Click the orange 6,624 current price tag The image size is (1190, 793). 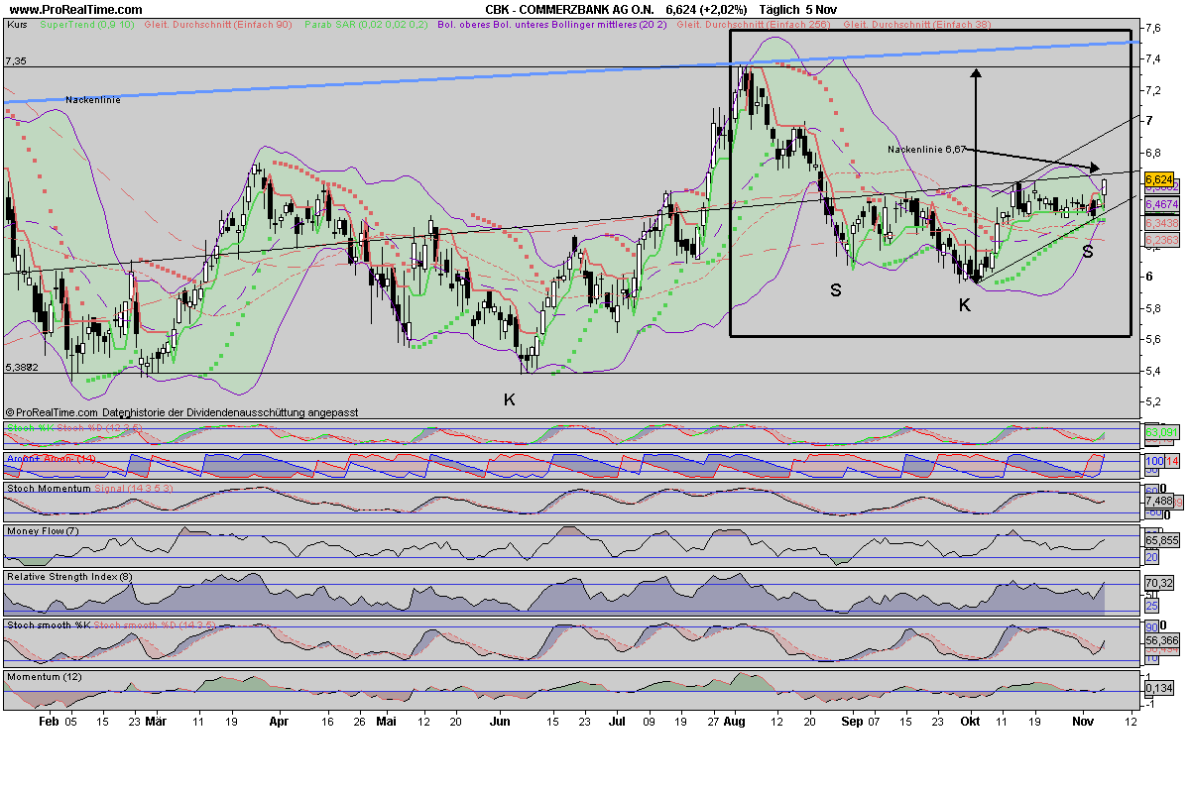pos(1158,179)
